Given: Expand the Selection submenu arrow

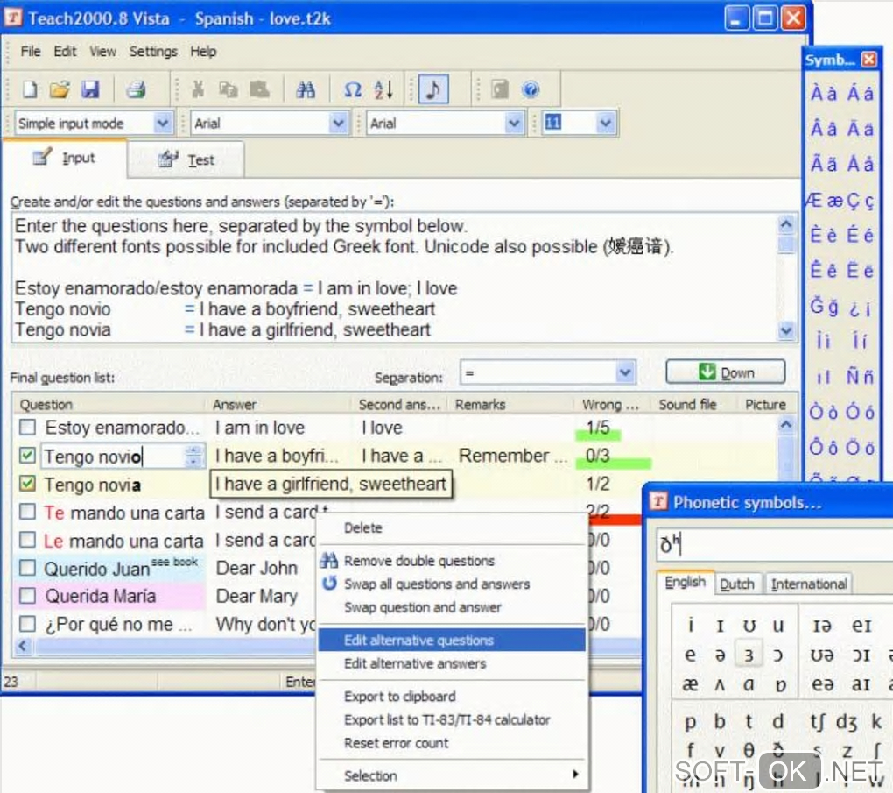Looking at the screenshot, I should click(x=575, y=775).
